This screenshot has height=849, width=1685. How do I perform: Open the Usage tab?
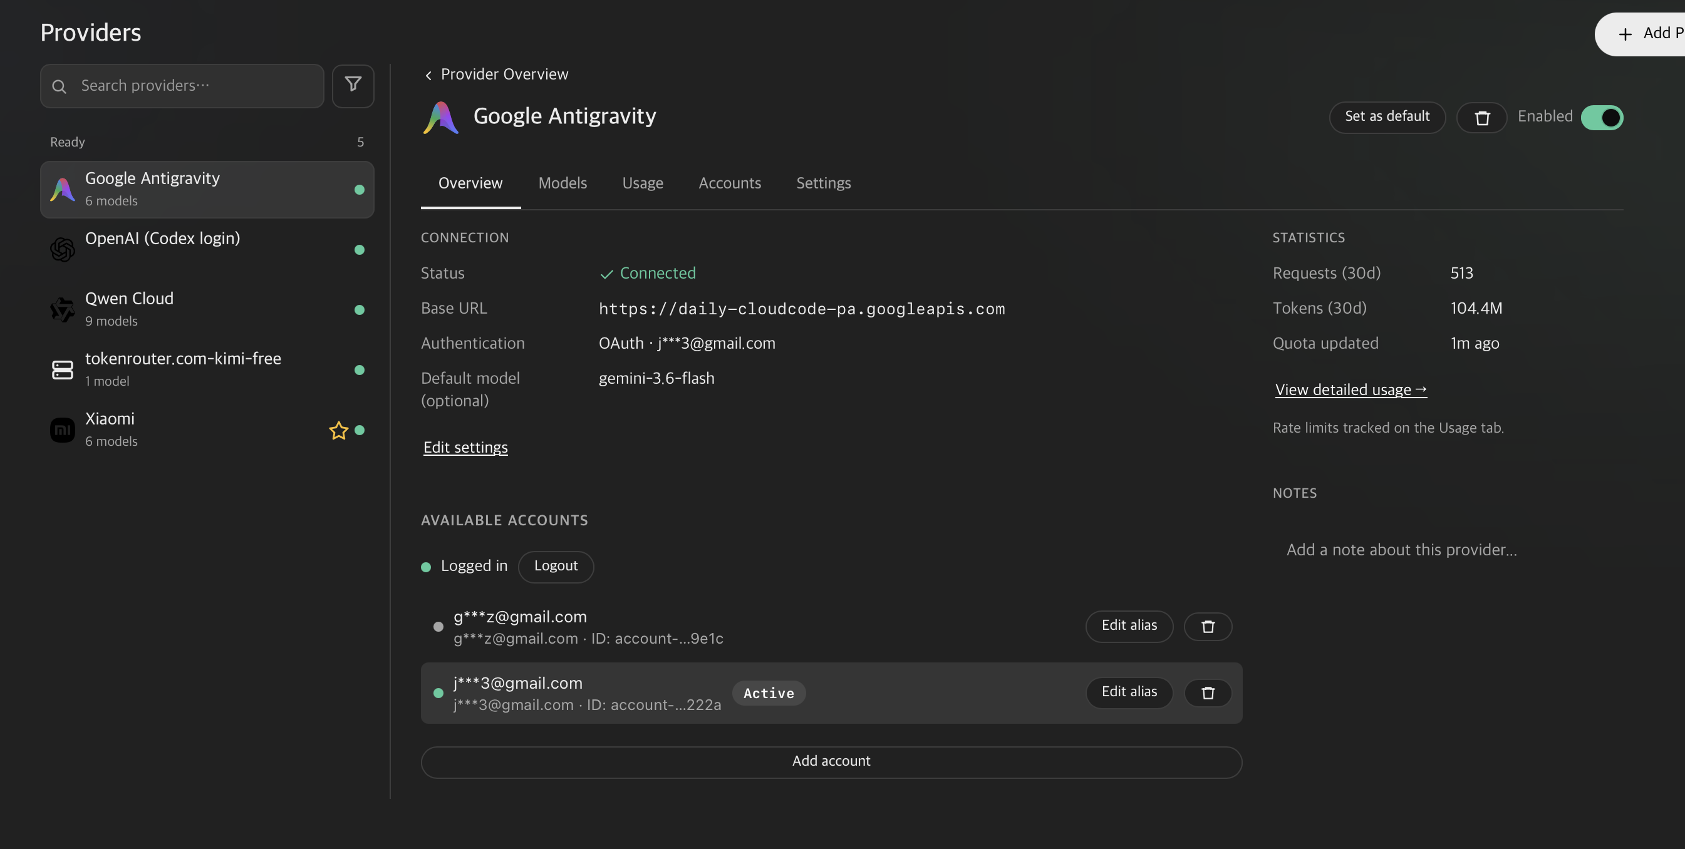point(642,183)
